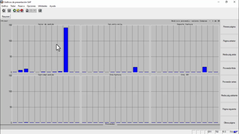Viewport: 239px width, 134px height.
Task: Click Media pág.atrás button
Action: (229, 55)
